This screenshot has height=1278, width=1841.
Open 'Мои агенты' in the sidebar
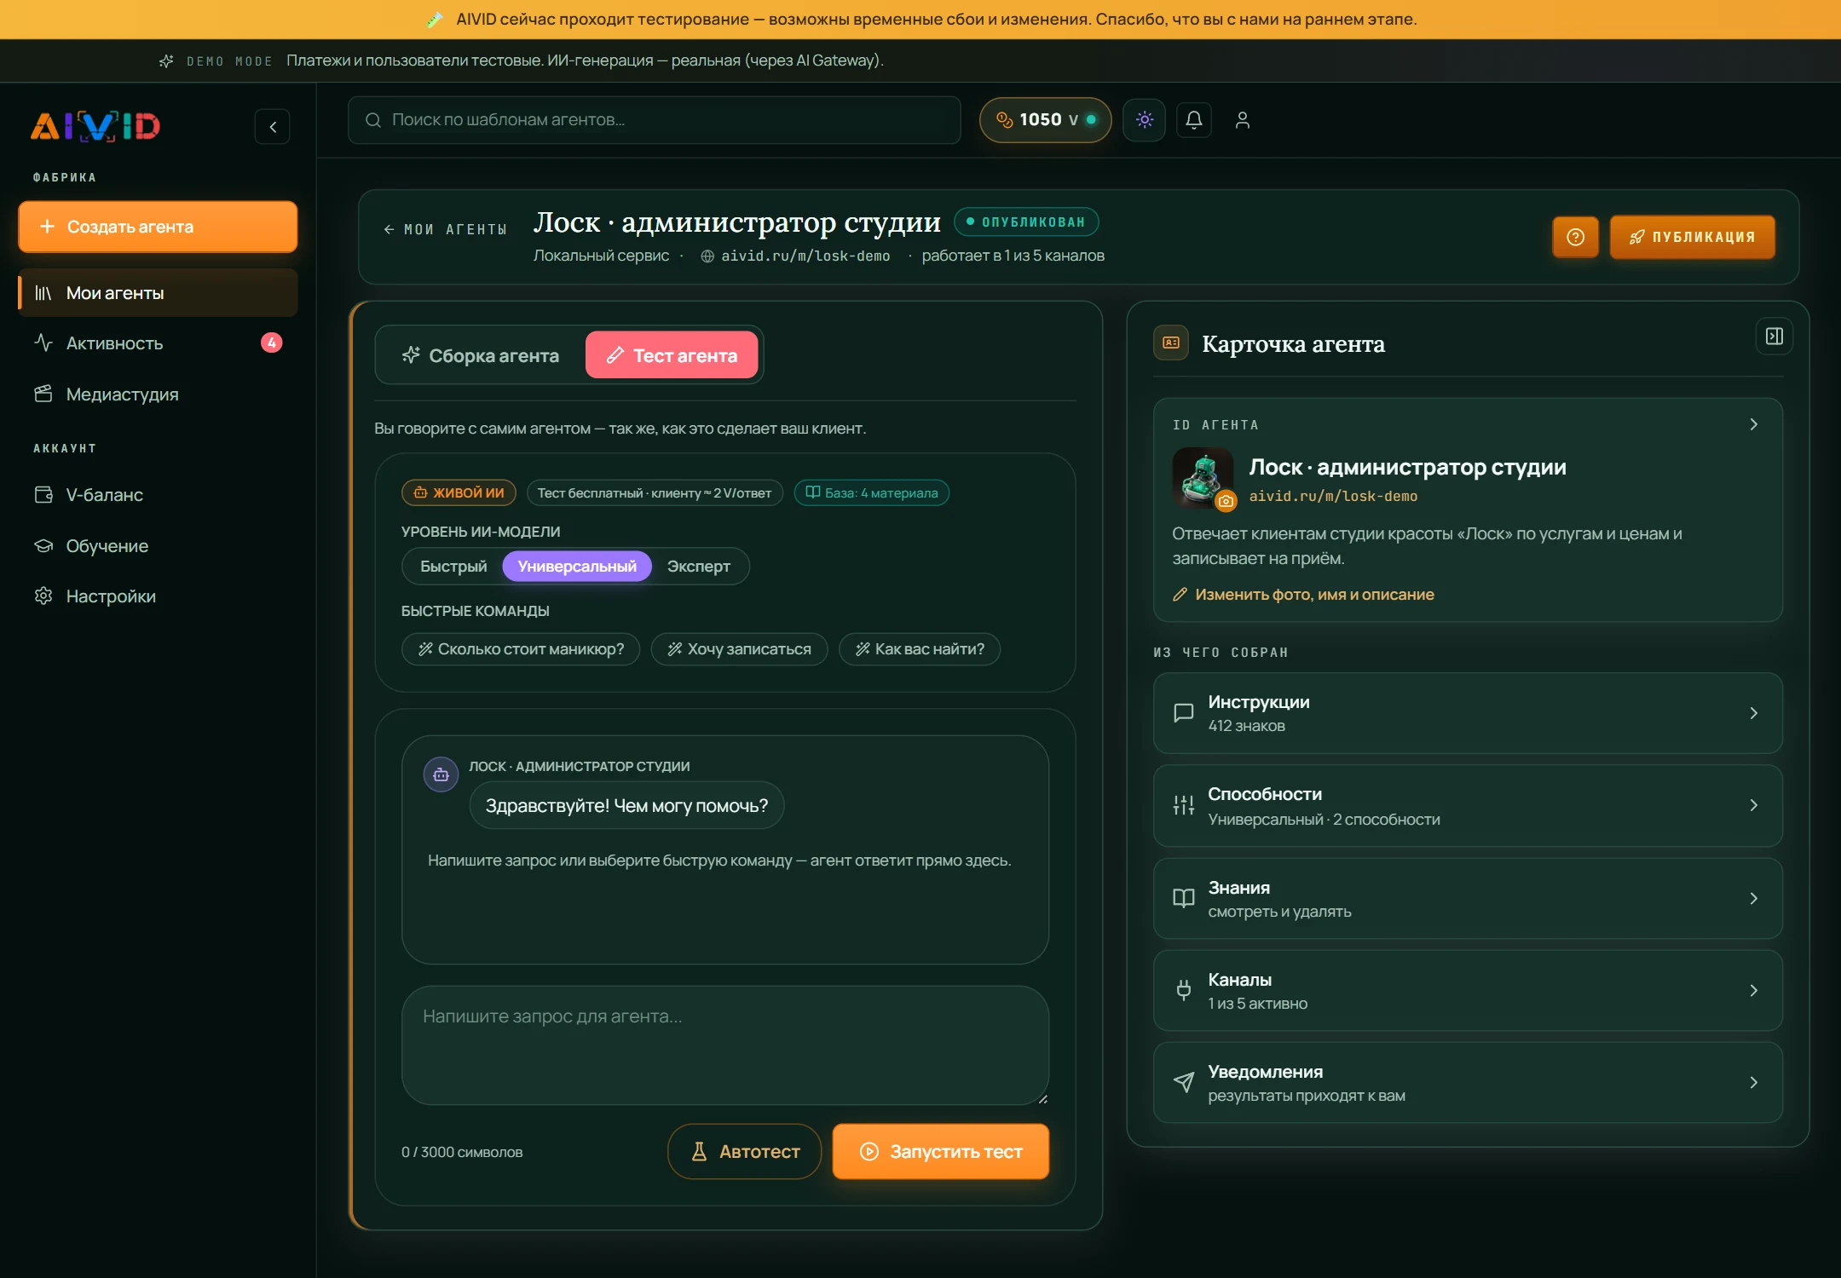point(158,293)
